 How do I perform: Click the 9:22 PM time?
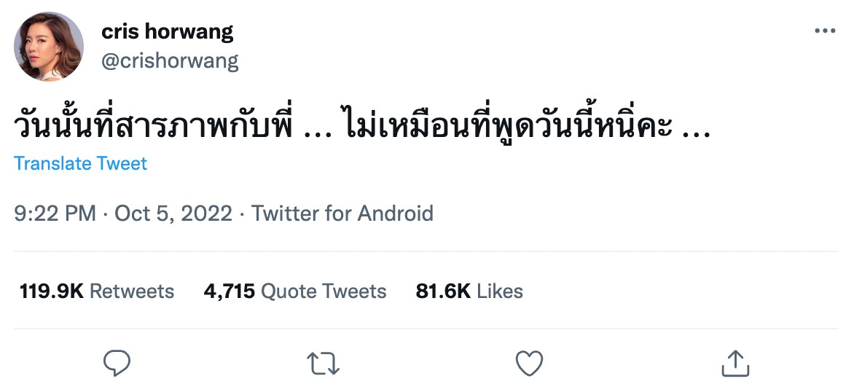pos(55,213)
